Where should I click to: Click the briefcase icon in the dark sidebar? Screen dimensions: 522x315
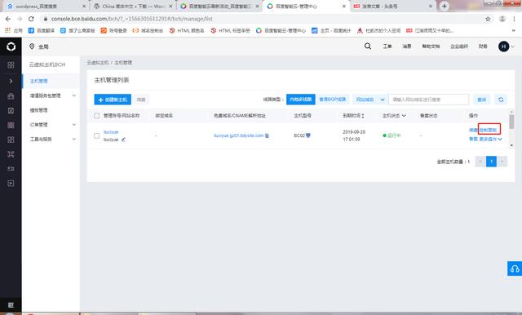(11, 96)
